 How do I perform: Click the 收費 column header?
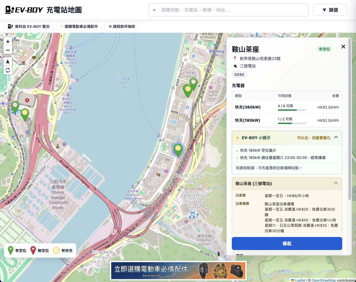(335, 96)
